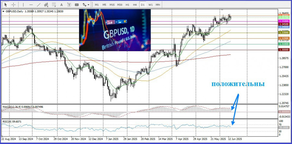Switch to the H4 timeframe

click(135, 5)
